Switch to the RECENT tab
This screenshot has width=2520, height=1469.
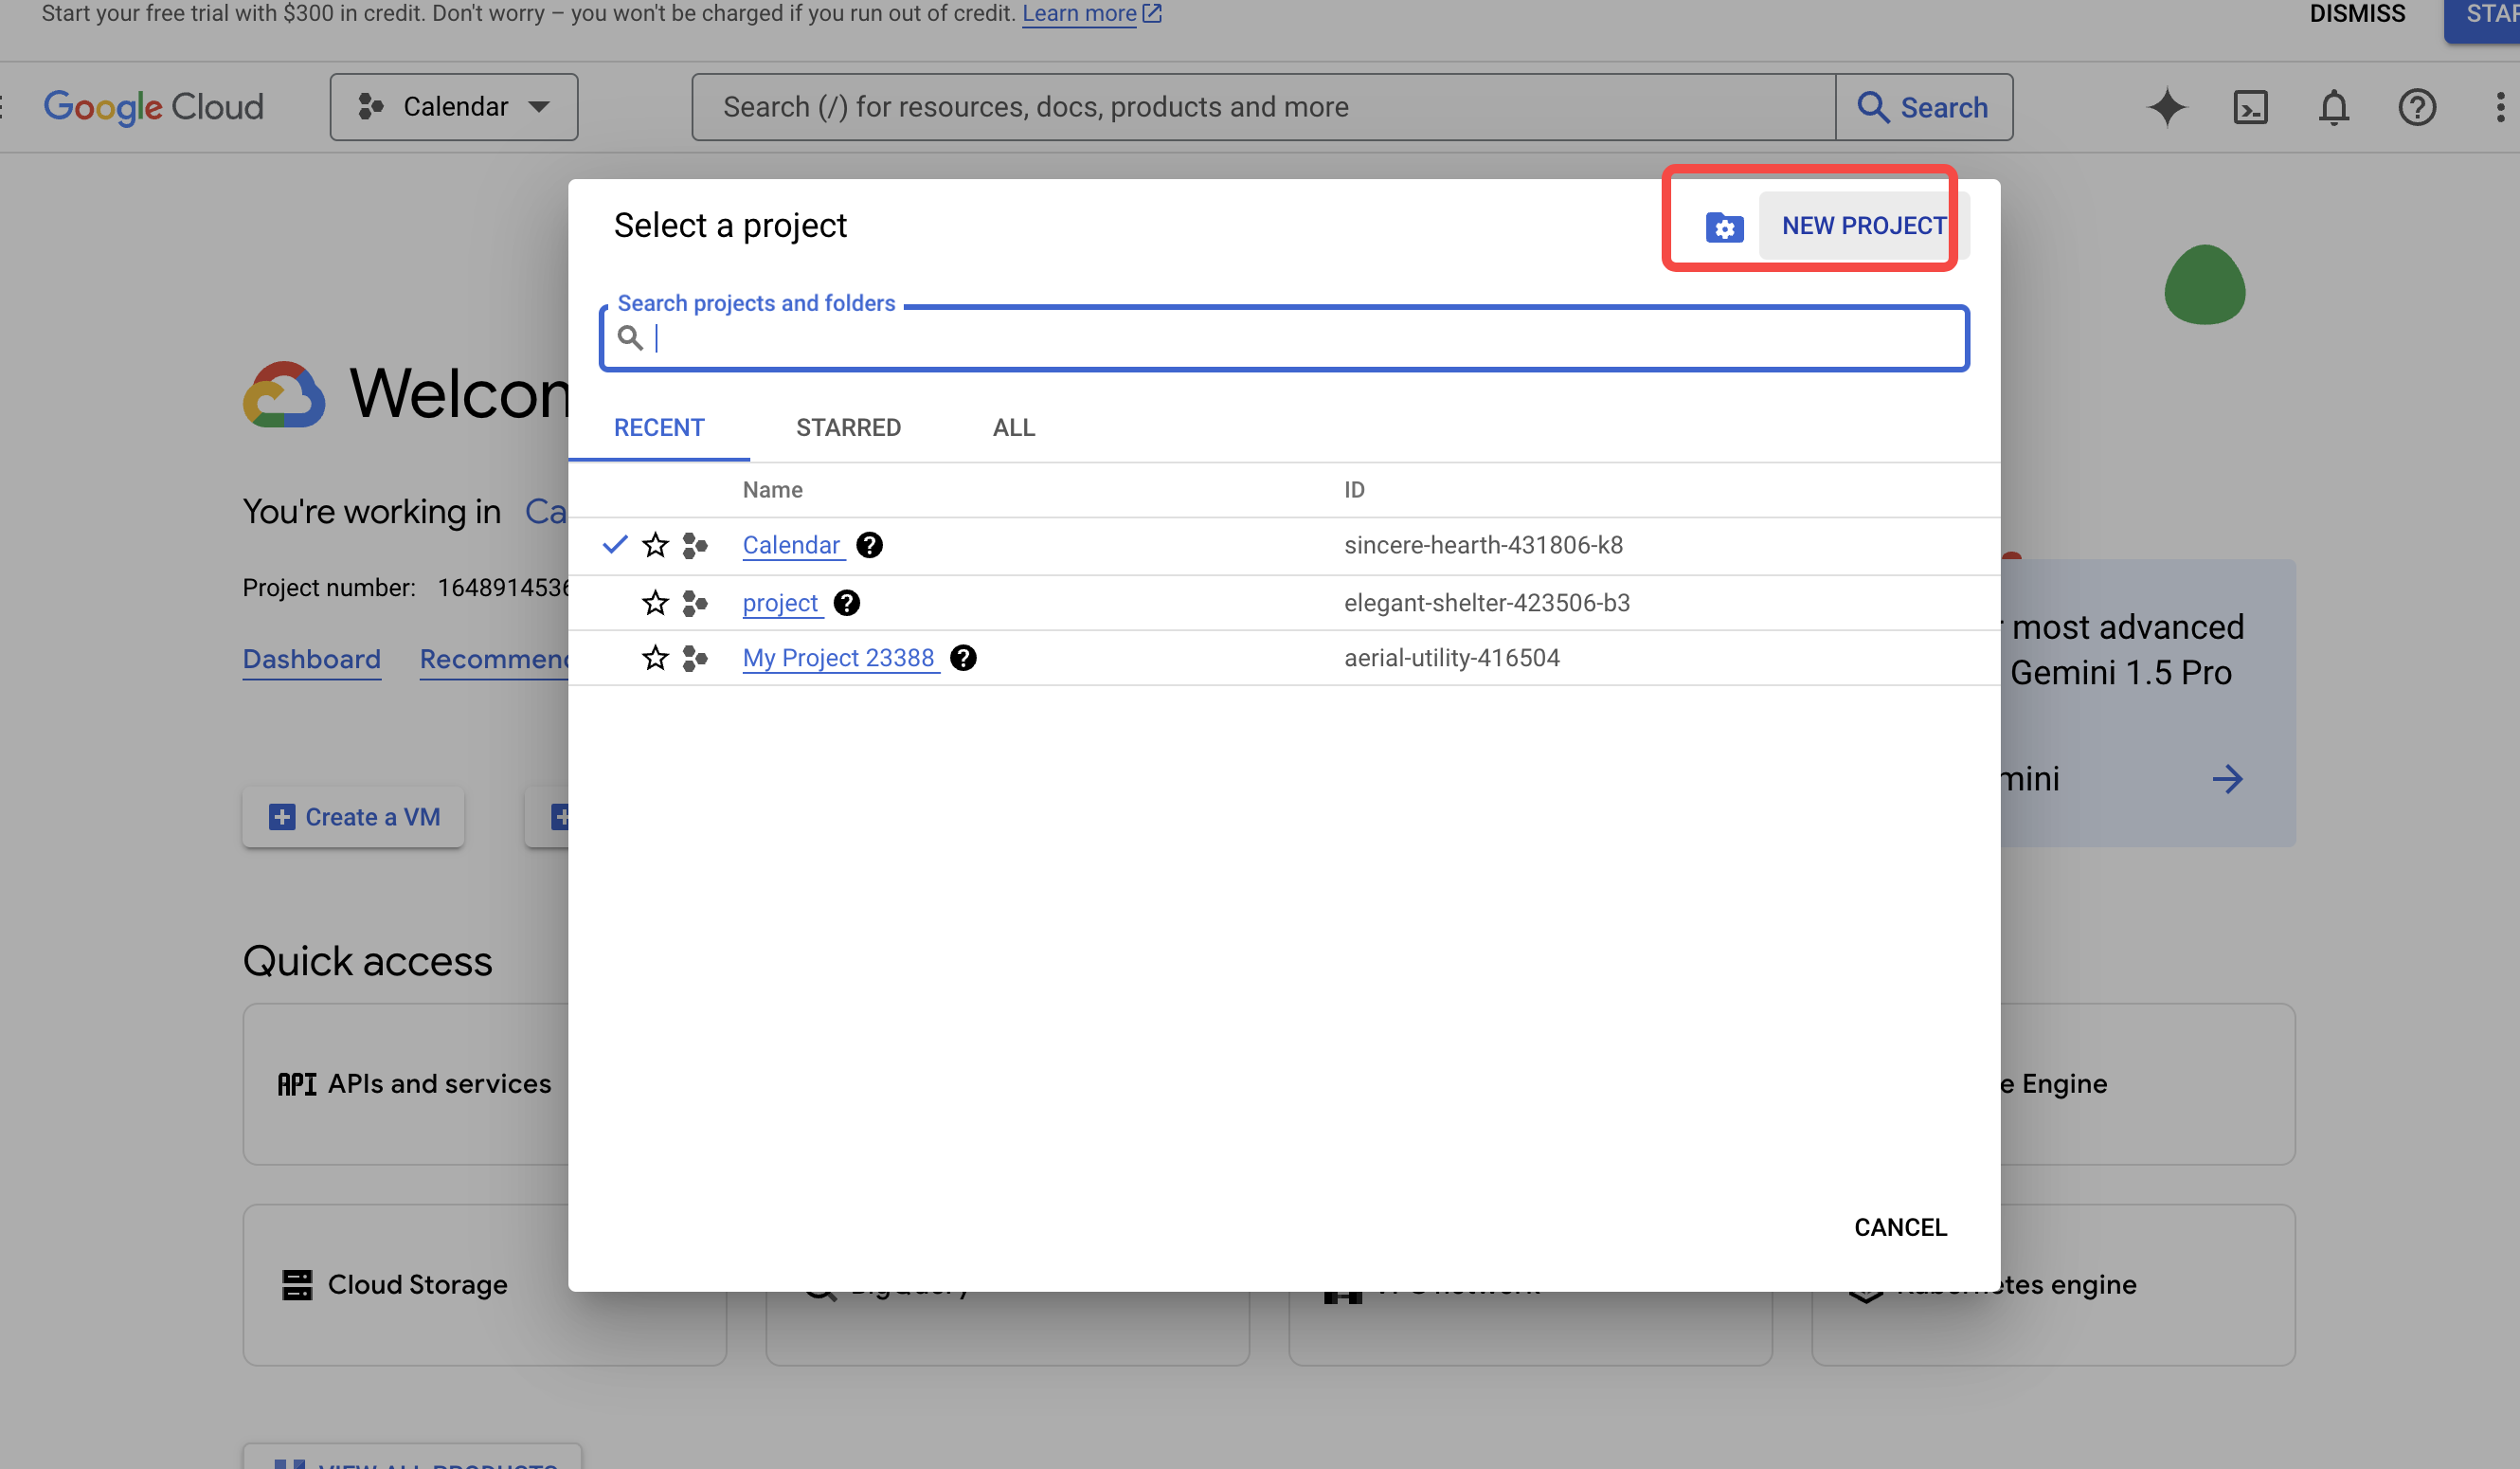coord(659,427)
